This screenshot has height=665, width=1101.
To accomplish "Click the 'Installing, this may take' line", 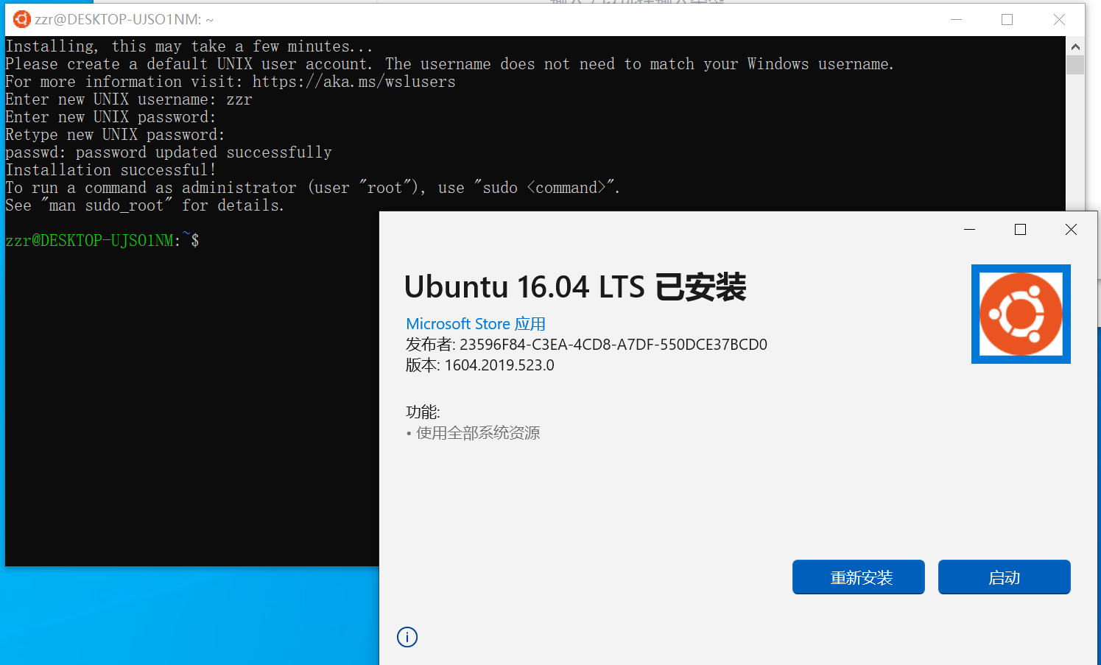I will pos(189,46).
